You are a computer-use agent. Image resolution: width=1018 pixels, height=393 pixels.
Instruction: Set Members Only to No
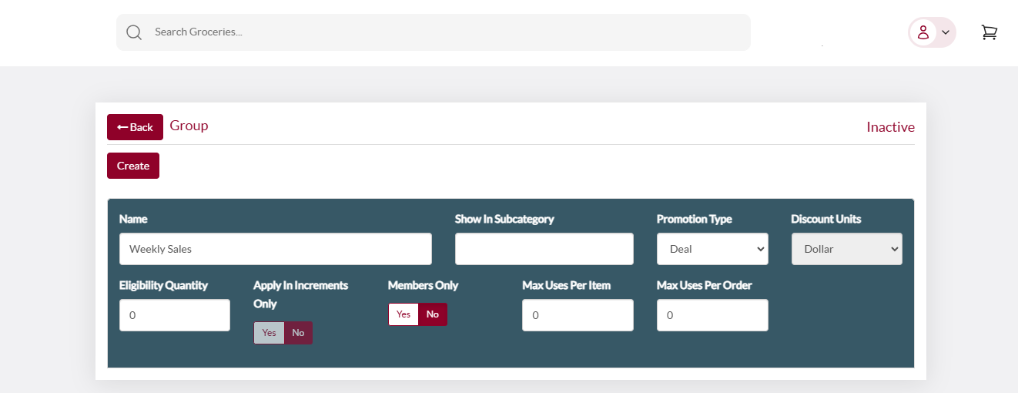433,314
